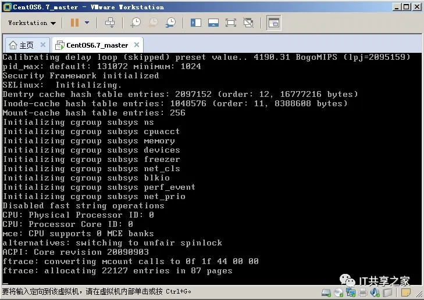The height and width of the screenshot is (300, 424).
Task: Click the hard disk status icon
Action: 326,292
